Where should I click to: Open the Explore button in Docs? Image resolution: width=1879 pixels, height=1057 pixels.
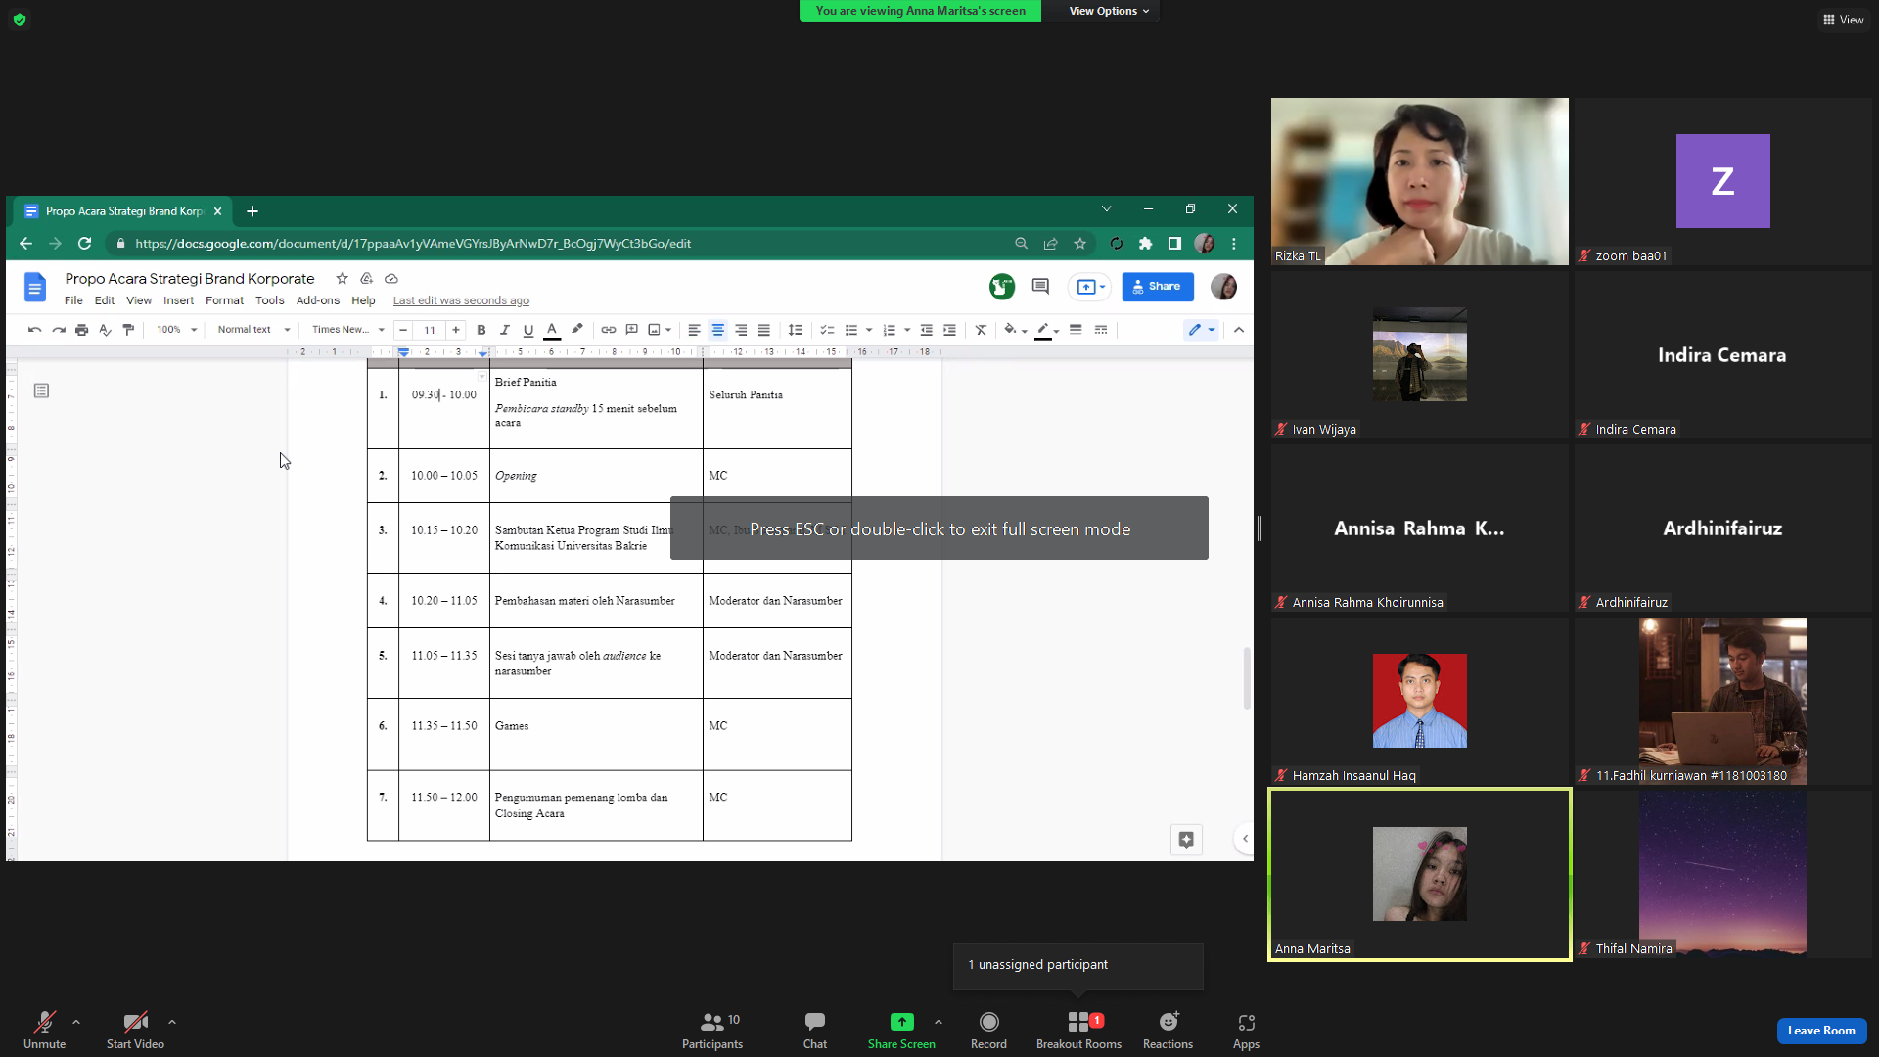click(1186, 840)
